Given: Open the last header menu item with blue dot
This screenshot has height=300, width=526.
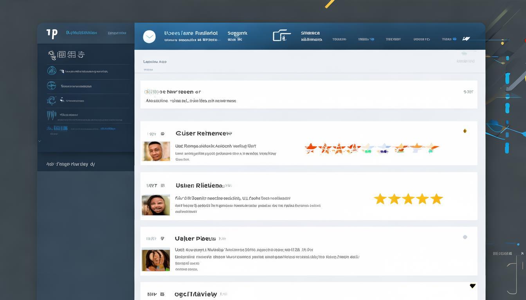Looking at the screenshot, I should pos(449,39).
